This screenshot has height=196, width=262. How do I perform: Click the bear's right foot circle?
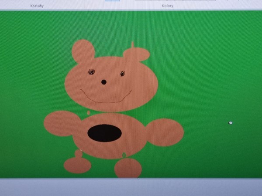click(x=128, y=168)
